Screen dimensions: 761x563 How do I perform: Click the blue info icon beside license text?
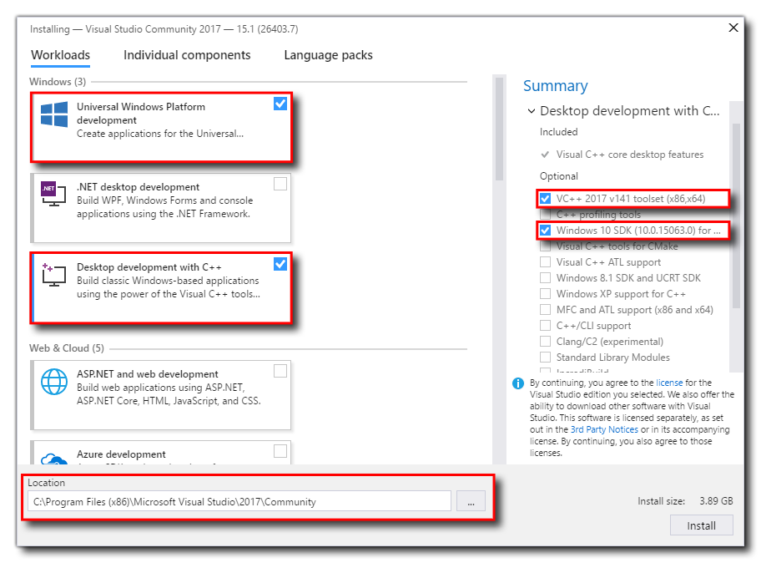pyautogui.click(x=518, y=383)
